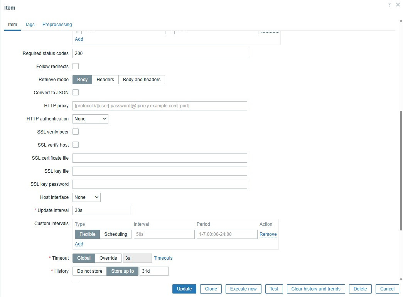Set Retrieve mode to Headers

click(x=105, y=80)
